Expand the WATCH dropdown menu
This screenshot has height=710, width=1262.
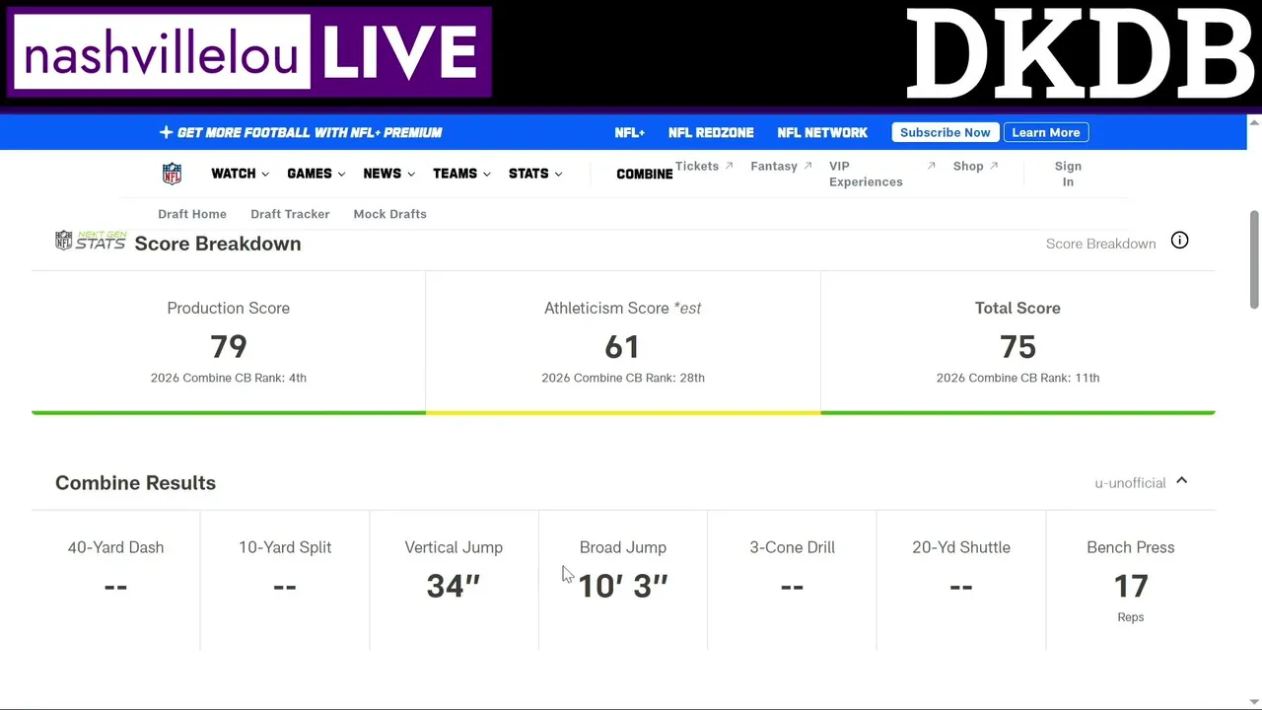pos(240,174)
